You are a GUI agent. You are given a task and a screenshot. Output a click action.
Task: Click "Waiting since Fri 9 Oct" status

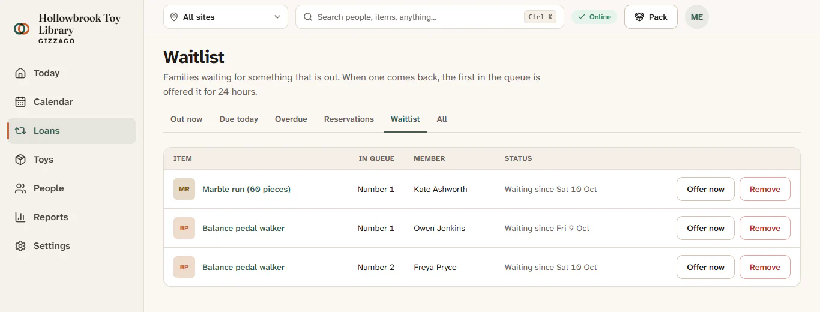click(x=547, y=228)
